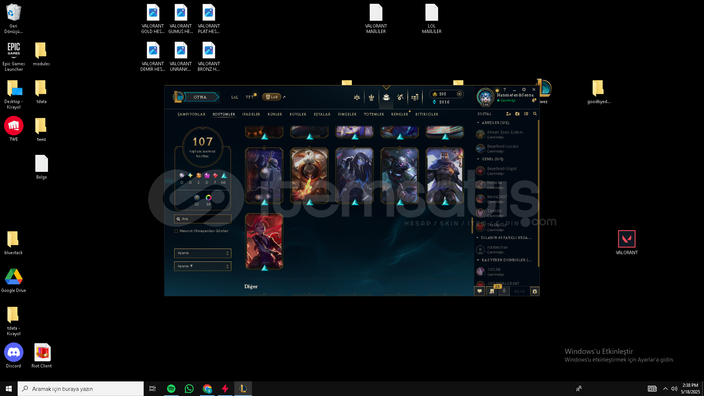Switch to RENKLER tab
This screenshot has height=396, width=704.
[x=400, y=114]
